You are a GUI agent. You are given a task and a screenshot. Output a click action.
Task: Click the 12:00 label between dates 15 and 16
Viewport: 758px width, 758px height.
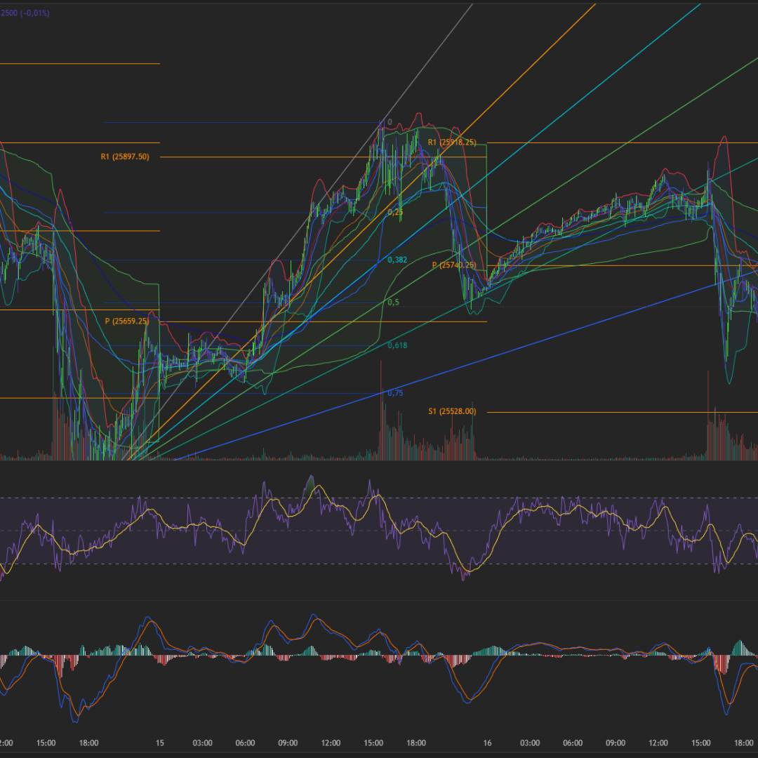coord(331,743)
